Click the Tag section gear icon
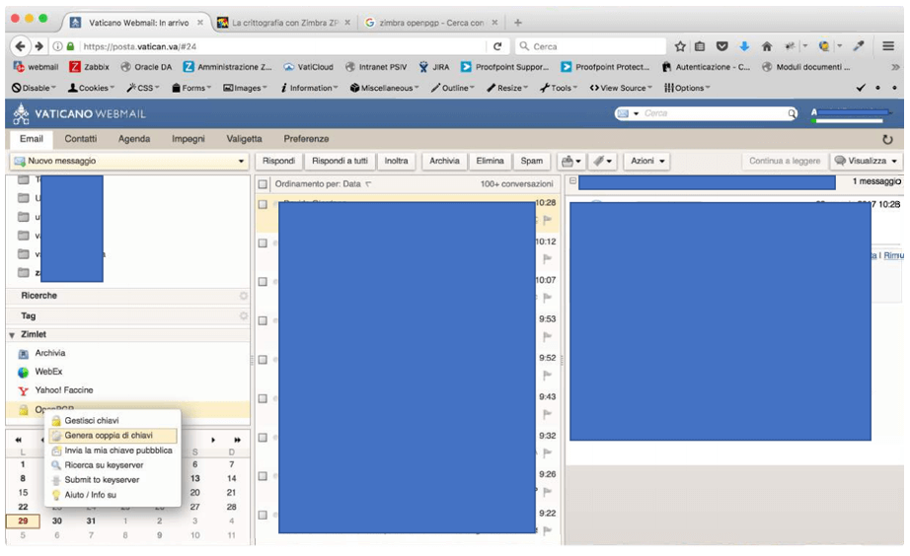Image resolution: width=910 pixels, height=556 pixels. tap(243, 316)
